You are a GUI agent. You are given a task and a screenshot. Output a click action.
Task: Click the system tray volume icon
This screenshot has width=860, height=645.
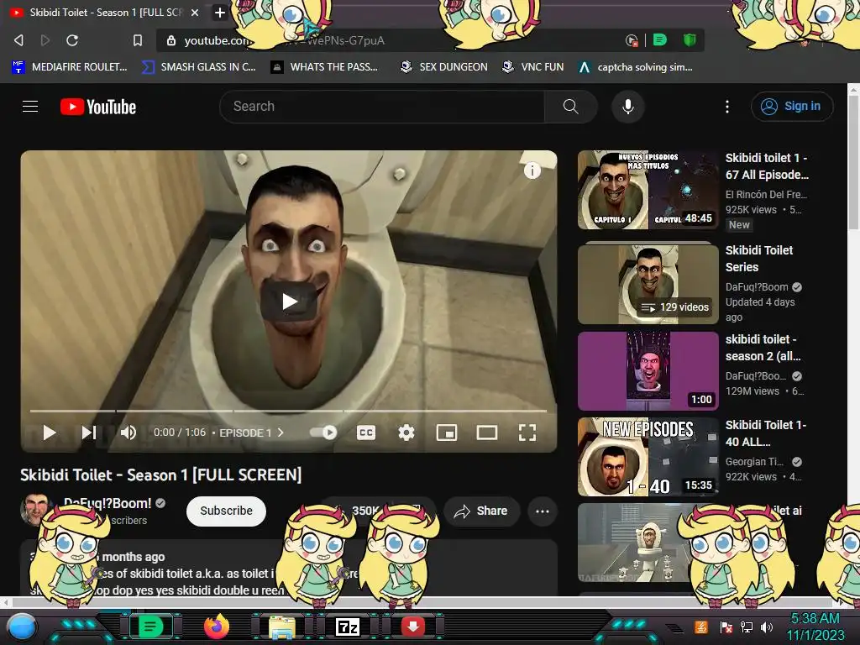tap(767, 627)
